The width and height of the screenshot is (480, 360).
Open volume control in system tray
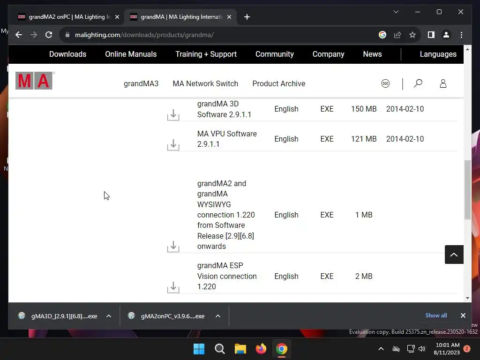(x=422, y=349)
